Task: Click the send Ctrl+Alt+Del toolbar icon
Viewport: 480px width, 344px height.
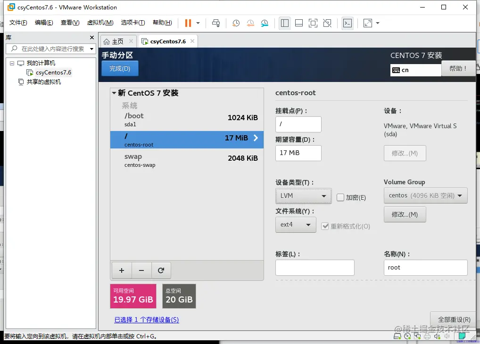Action: click(216, 23)
